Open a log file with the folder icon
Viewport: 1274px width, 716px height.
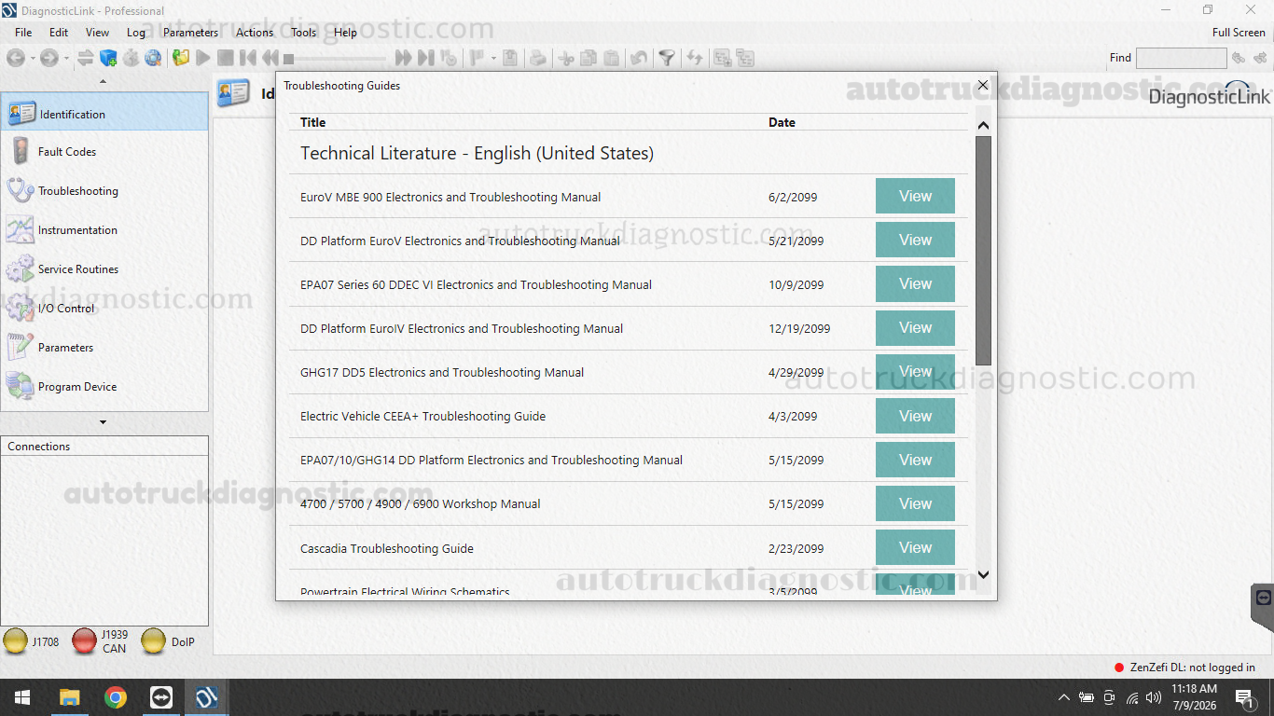pyautogui.click(x=181, y=58)
